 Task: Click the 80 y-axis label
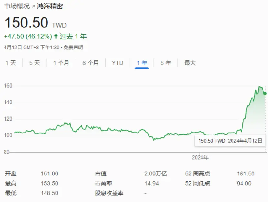[x=7, y=152]
